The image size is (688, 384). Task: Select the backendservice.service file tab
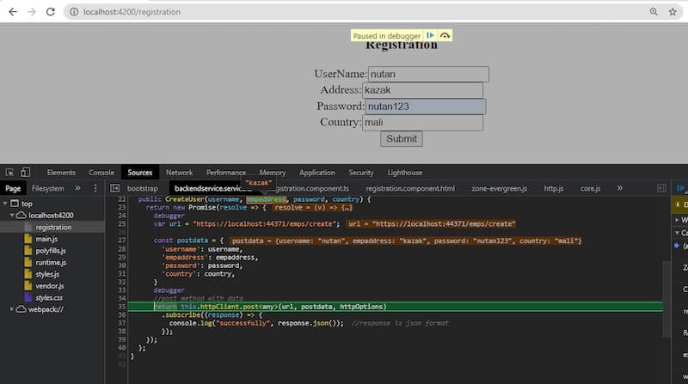pyautogui.click(x=213, y=188)
